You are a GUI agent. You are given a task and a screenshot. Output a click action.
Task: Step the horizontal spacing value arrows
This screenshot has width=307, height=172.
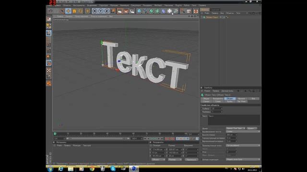point(236,138)
